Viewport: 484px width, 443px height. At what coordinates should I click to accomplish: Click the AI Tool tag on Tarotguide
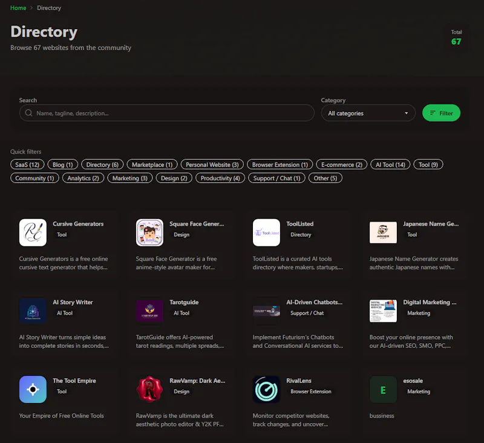click(x=181, y=313)
